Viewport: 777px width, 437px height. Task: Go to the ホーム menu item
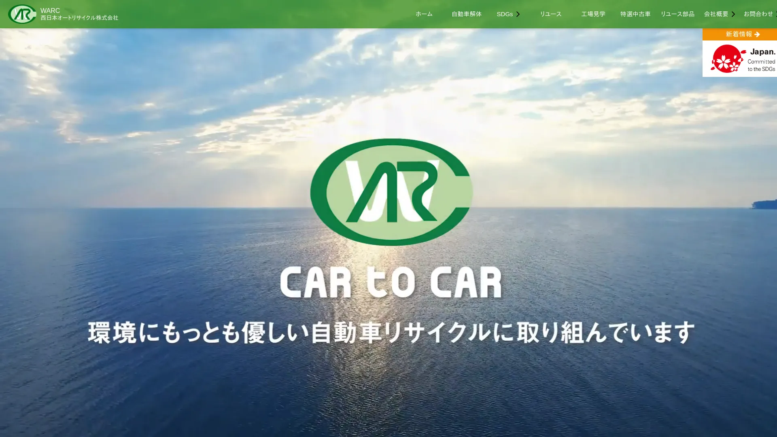pos(424,14)
